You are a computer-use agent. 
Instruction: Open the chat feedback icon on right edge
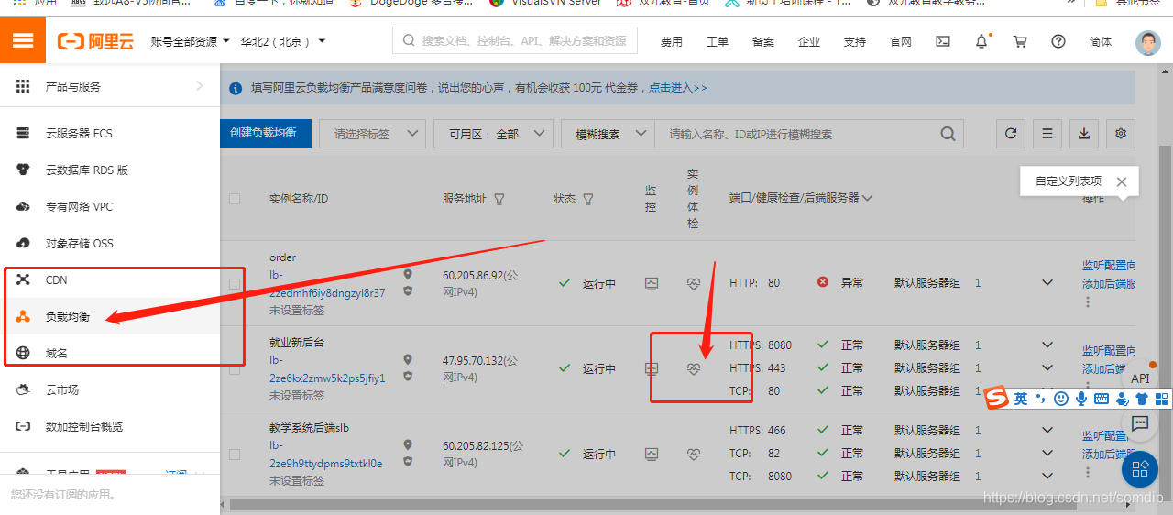point(1140,423)
